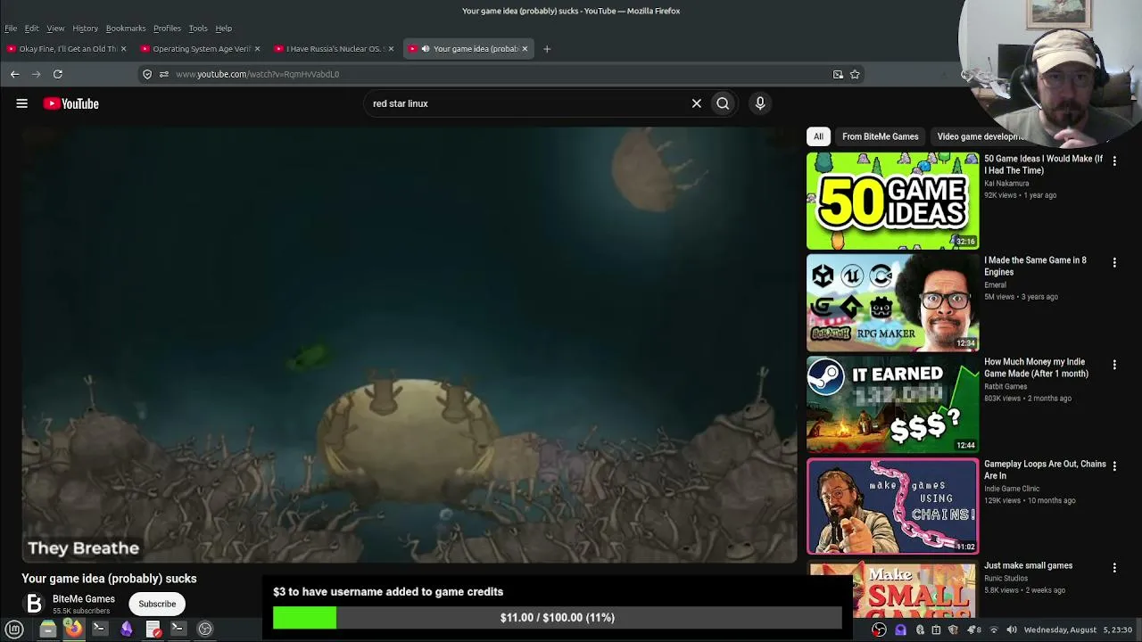1142x642 pixels.
Task: Open the volume tray icon
Action: coord(1012,630)
